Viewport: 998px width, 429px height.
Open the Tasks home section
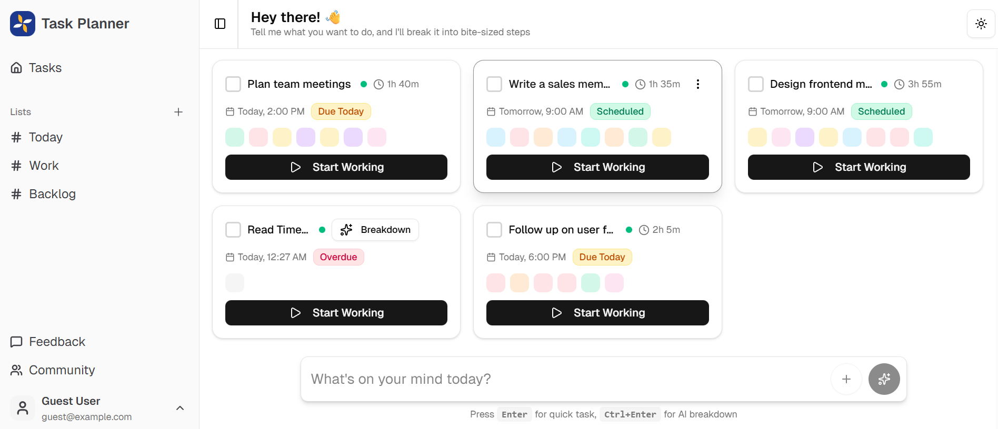[x=45, y=67]
